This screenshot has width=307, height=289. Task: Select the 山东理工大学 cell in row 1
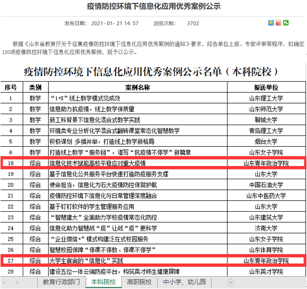(x=266, y=98)
